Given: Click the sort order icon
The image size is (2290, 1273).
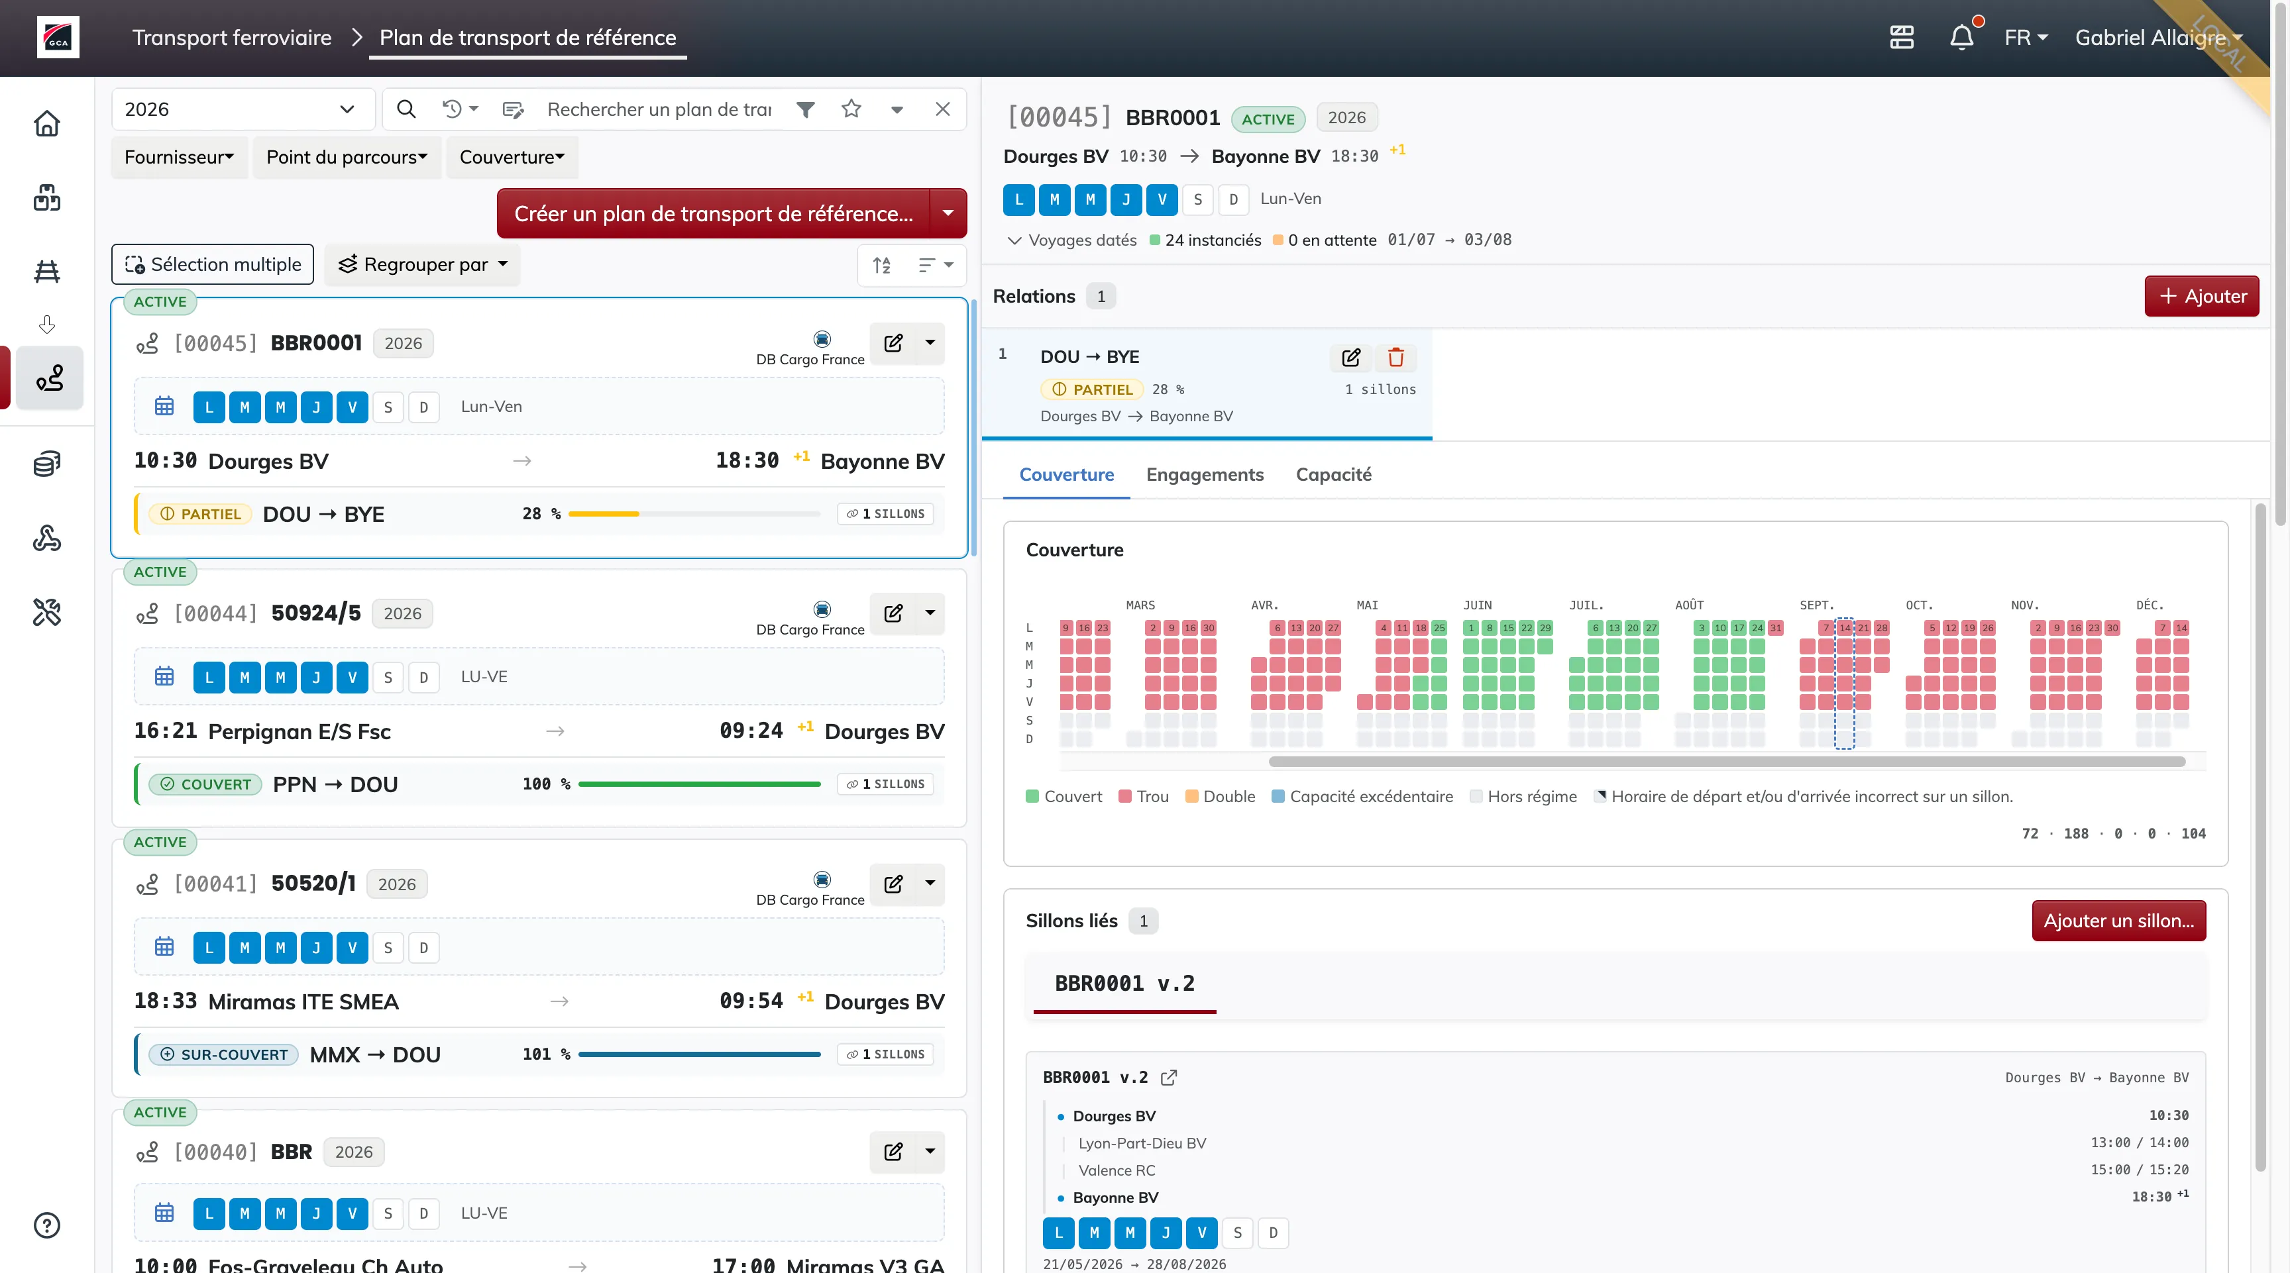Looking at the screenshot, I should pyautogui.click(x=882, y=265).
